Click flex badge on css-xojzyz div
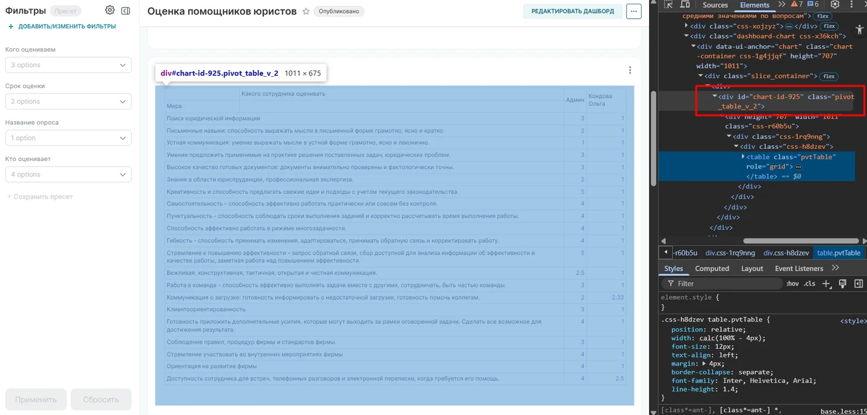 click(x=828, y=27)
